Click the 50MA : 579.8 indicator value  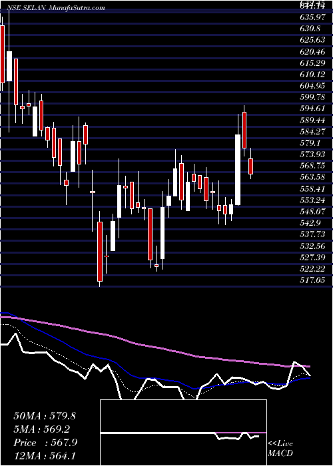pyautogui.click(x=45, y=416)
